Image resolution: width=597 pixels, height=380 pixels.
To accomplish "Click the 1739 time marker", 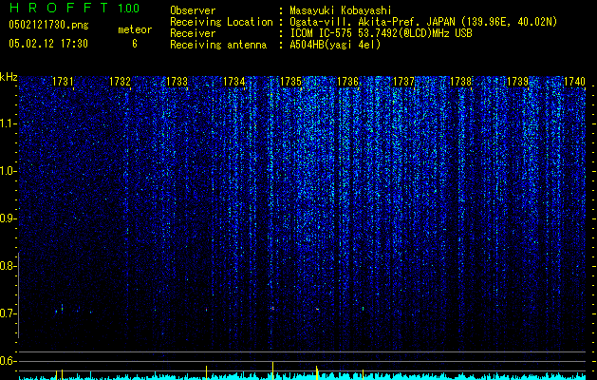I will coord(518,82).
